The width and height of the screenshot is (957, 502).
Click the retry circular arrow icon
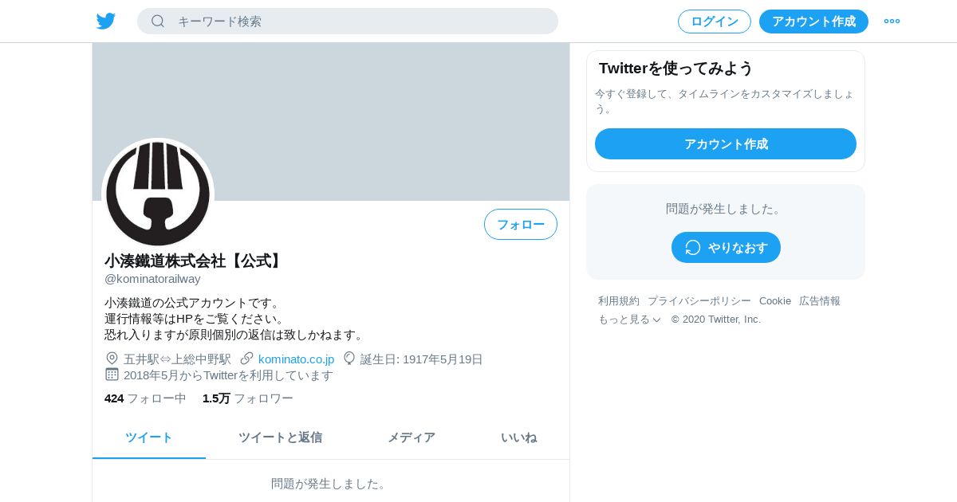click(x=693, y=247)
